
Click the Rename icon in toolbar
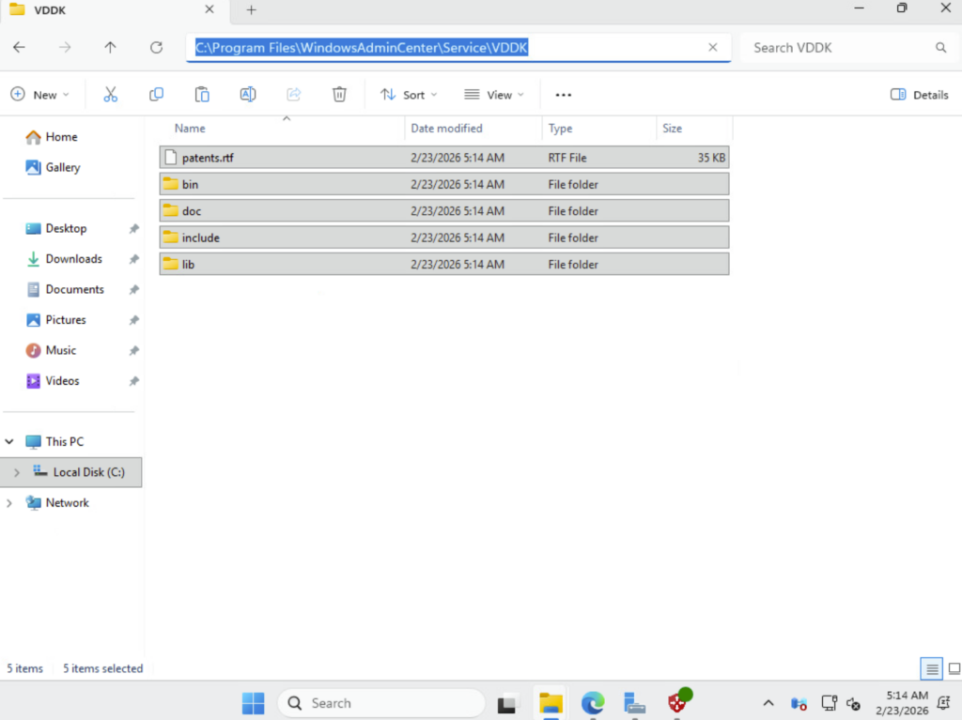(248, 95)
